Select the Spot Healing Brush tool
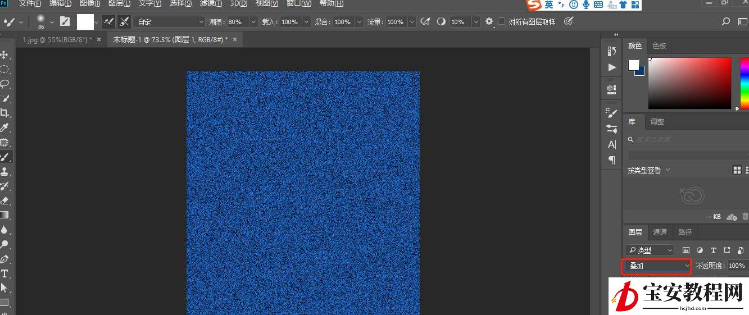The height and width of the screenshot is (315, 749). coord(4,142)
